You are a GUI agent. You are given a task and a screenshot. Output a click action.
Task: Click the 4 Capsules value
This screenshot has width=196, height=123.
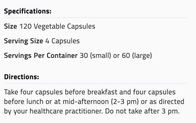click(x=62, y=41)
